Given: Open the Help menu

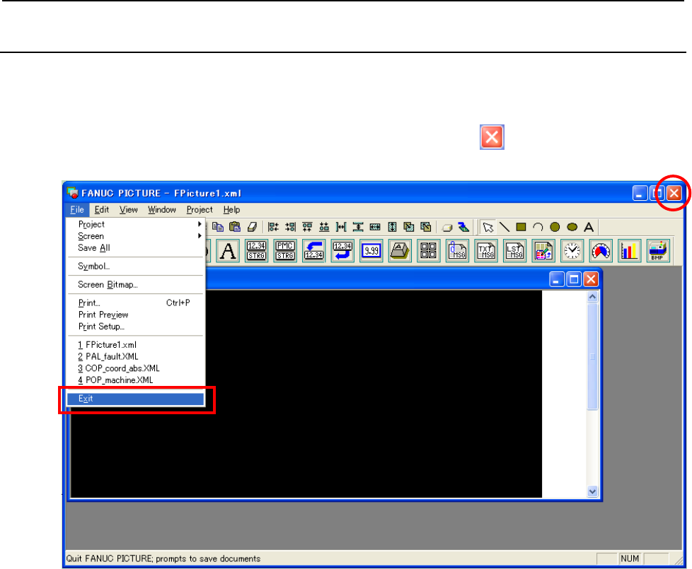Looking at the screenshot, I should pos(231,210).
